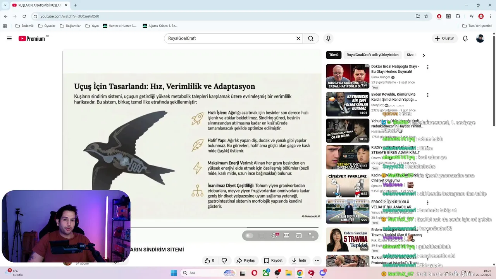Open tab search dropdown arrow
This screenshot has height=279, width=496.
coord(5,5)
